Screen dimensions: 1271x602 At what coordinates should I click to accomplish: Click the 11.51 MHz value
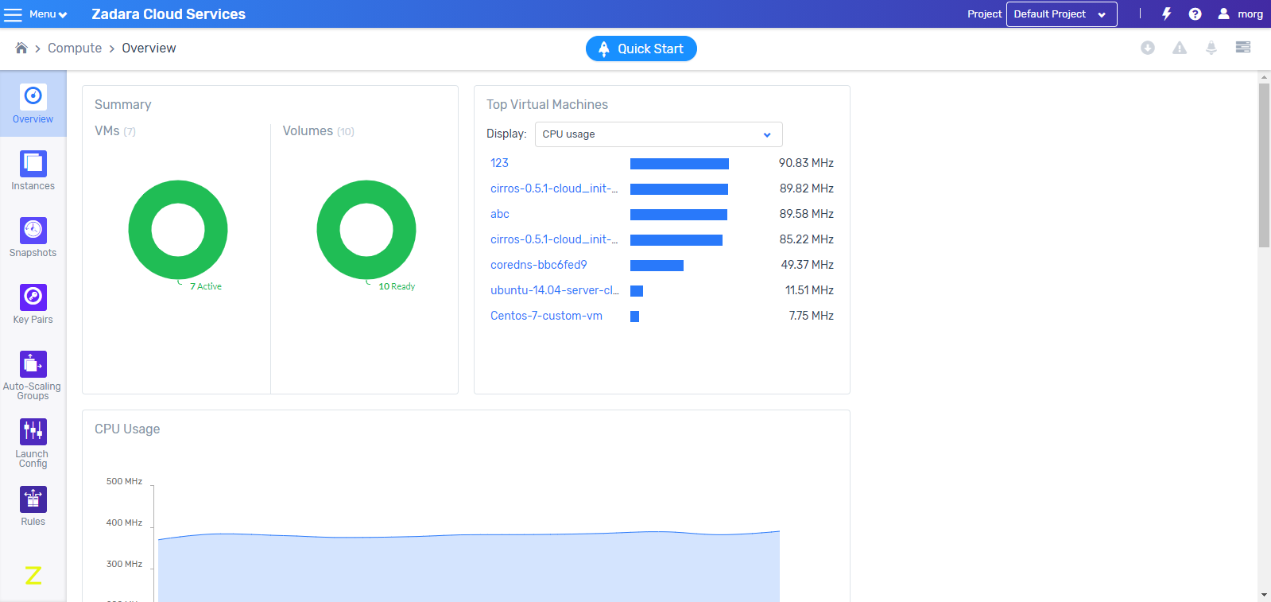click(x=809, y=290)
